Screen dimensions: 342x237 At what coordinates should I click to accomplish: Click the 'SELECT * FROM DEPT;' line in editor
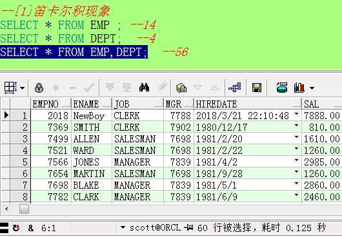click(61, 38)
